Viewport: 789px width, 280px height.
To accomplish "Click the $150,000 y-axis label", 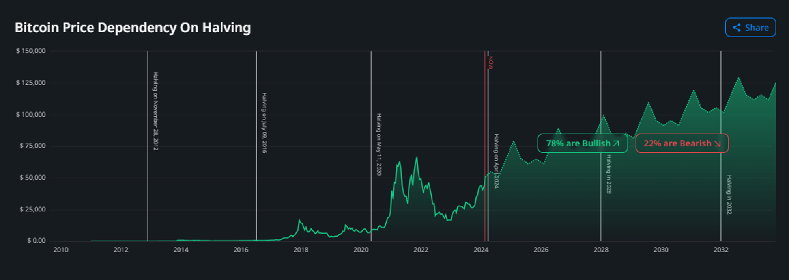I will [31, 51].
